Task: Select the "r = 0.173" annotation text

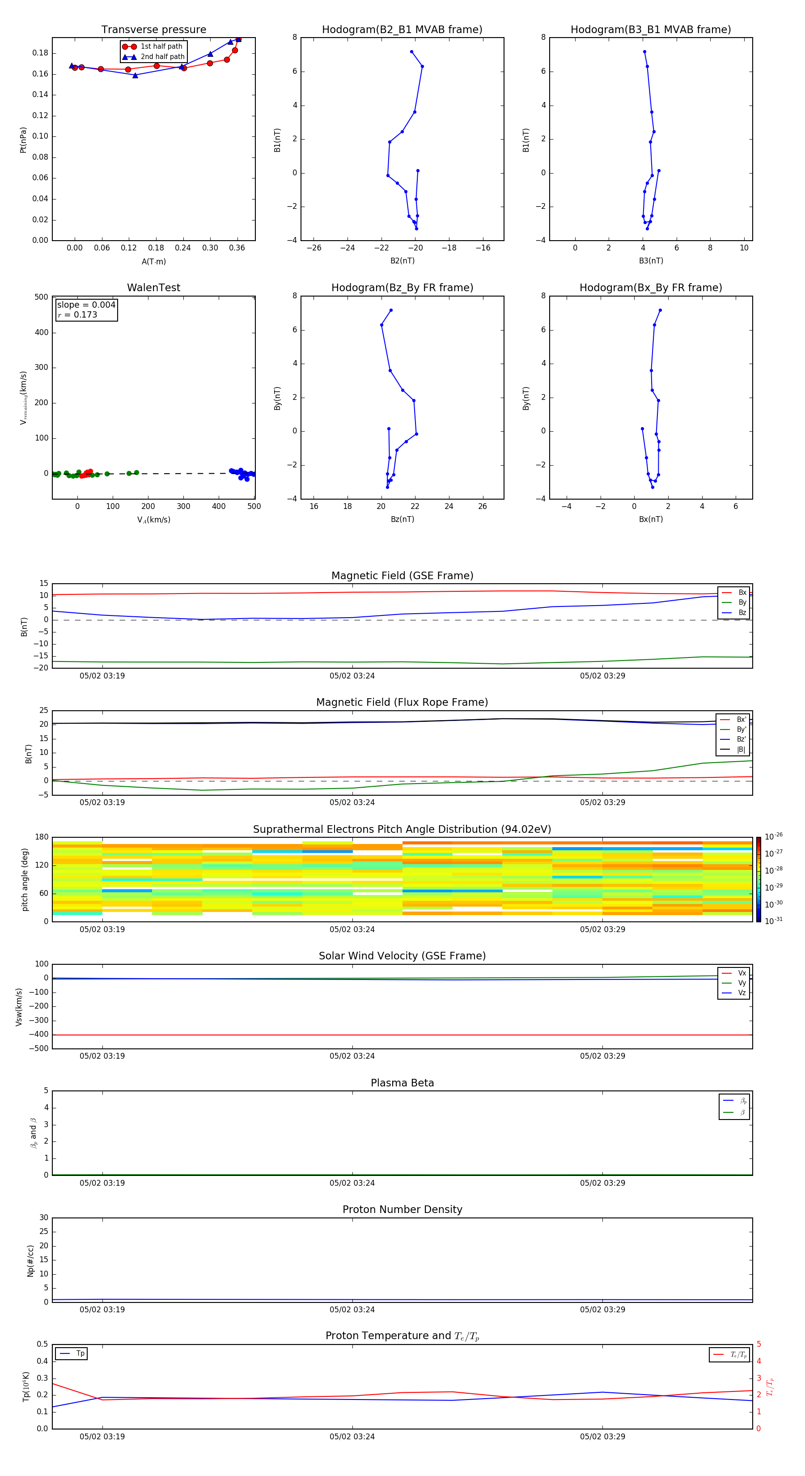Action: [x=77, y=314]
